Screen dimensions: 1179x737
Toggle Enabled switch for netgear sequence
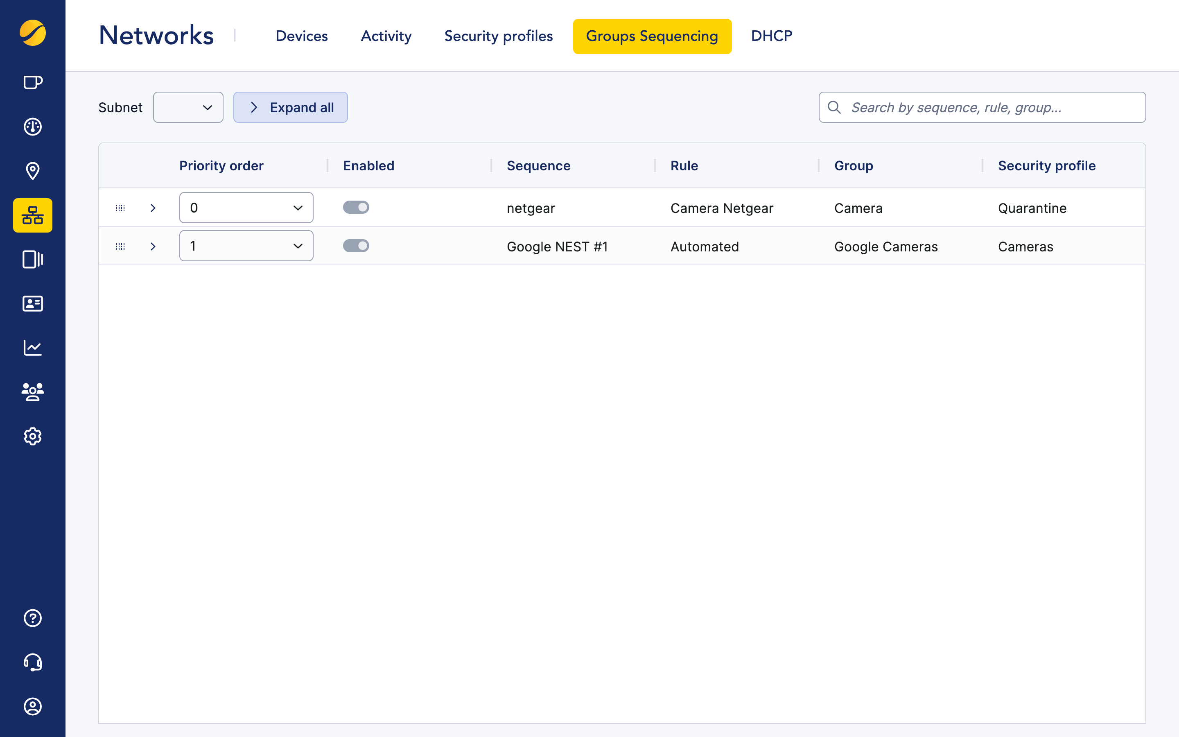tap(356, 208)
